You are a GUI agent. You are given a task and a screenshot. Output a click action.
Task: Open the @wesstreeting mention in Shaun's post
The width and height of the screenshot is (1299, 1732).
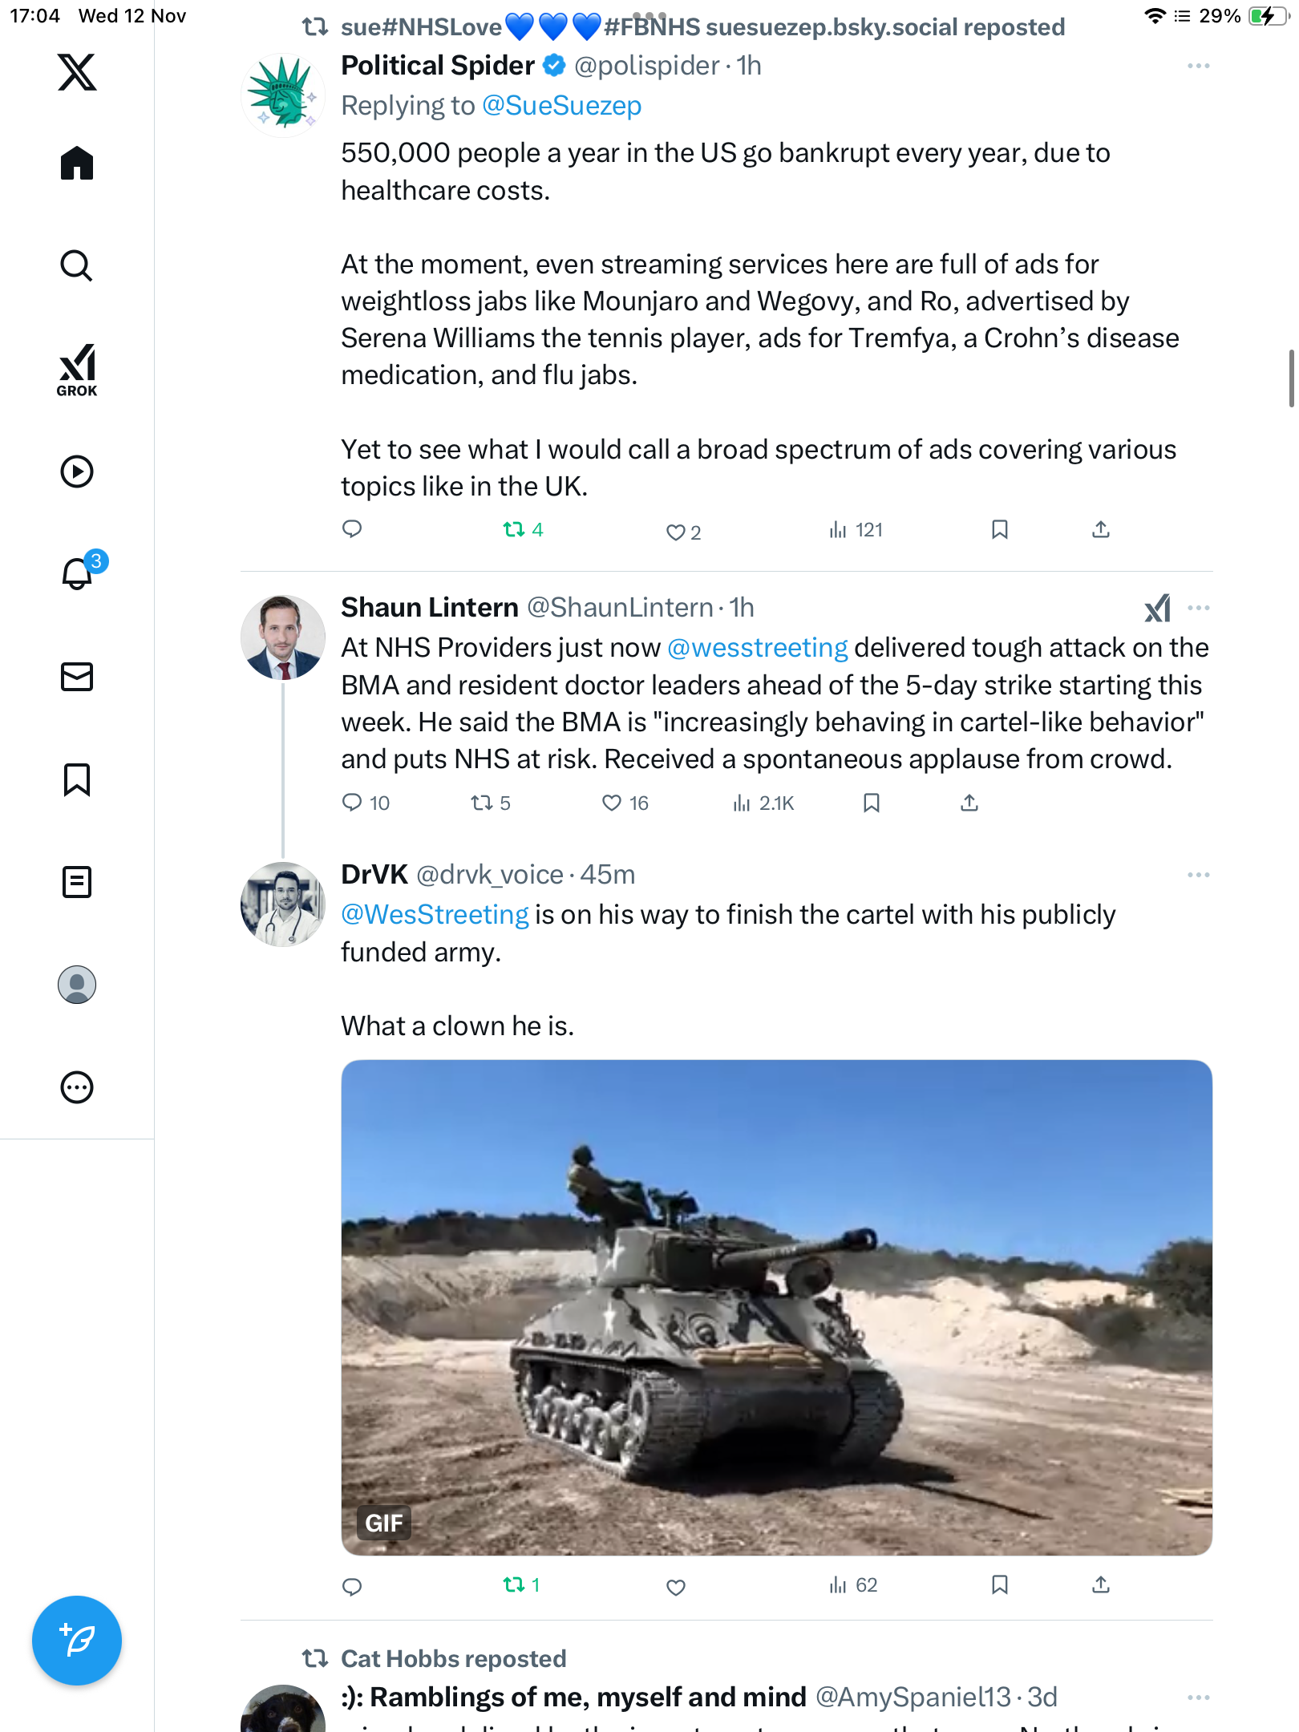[757, 648]
